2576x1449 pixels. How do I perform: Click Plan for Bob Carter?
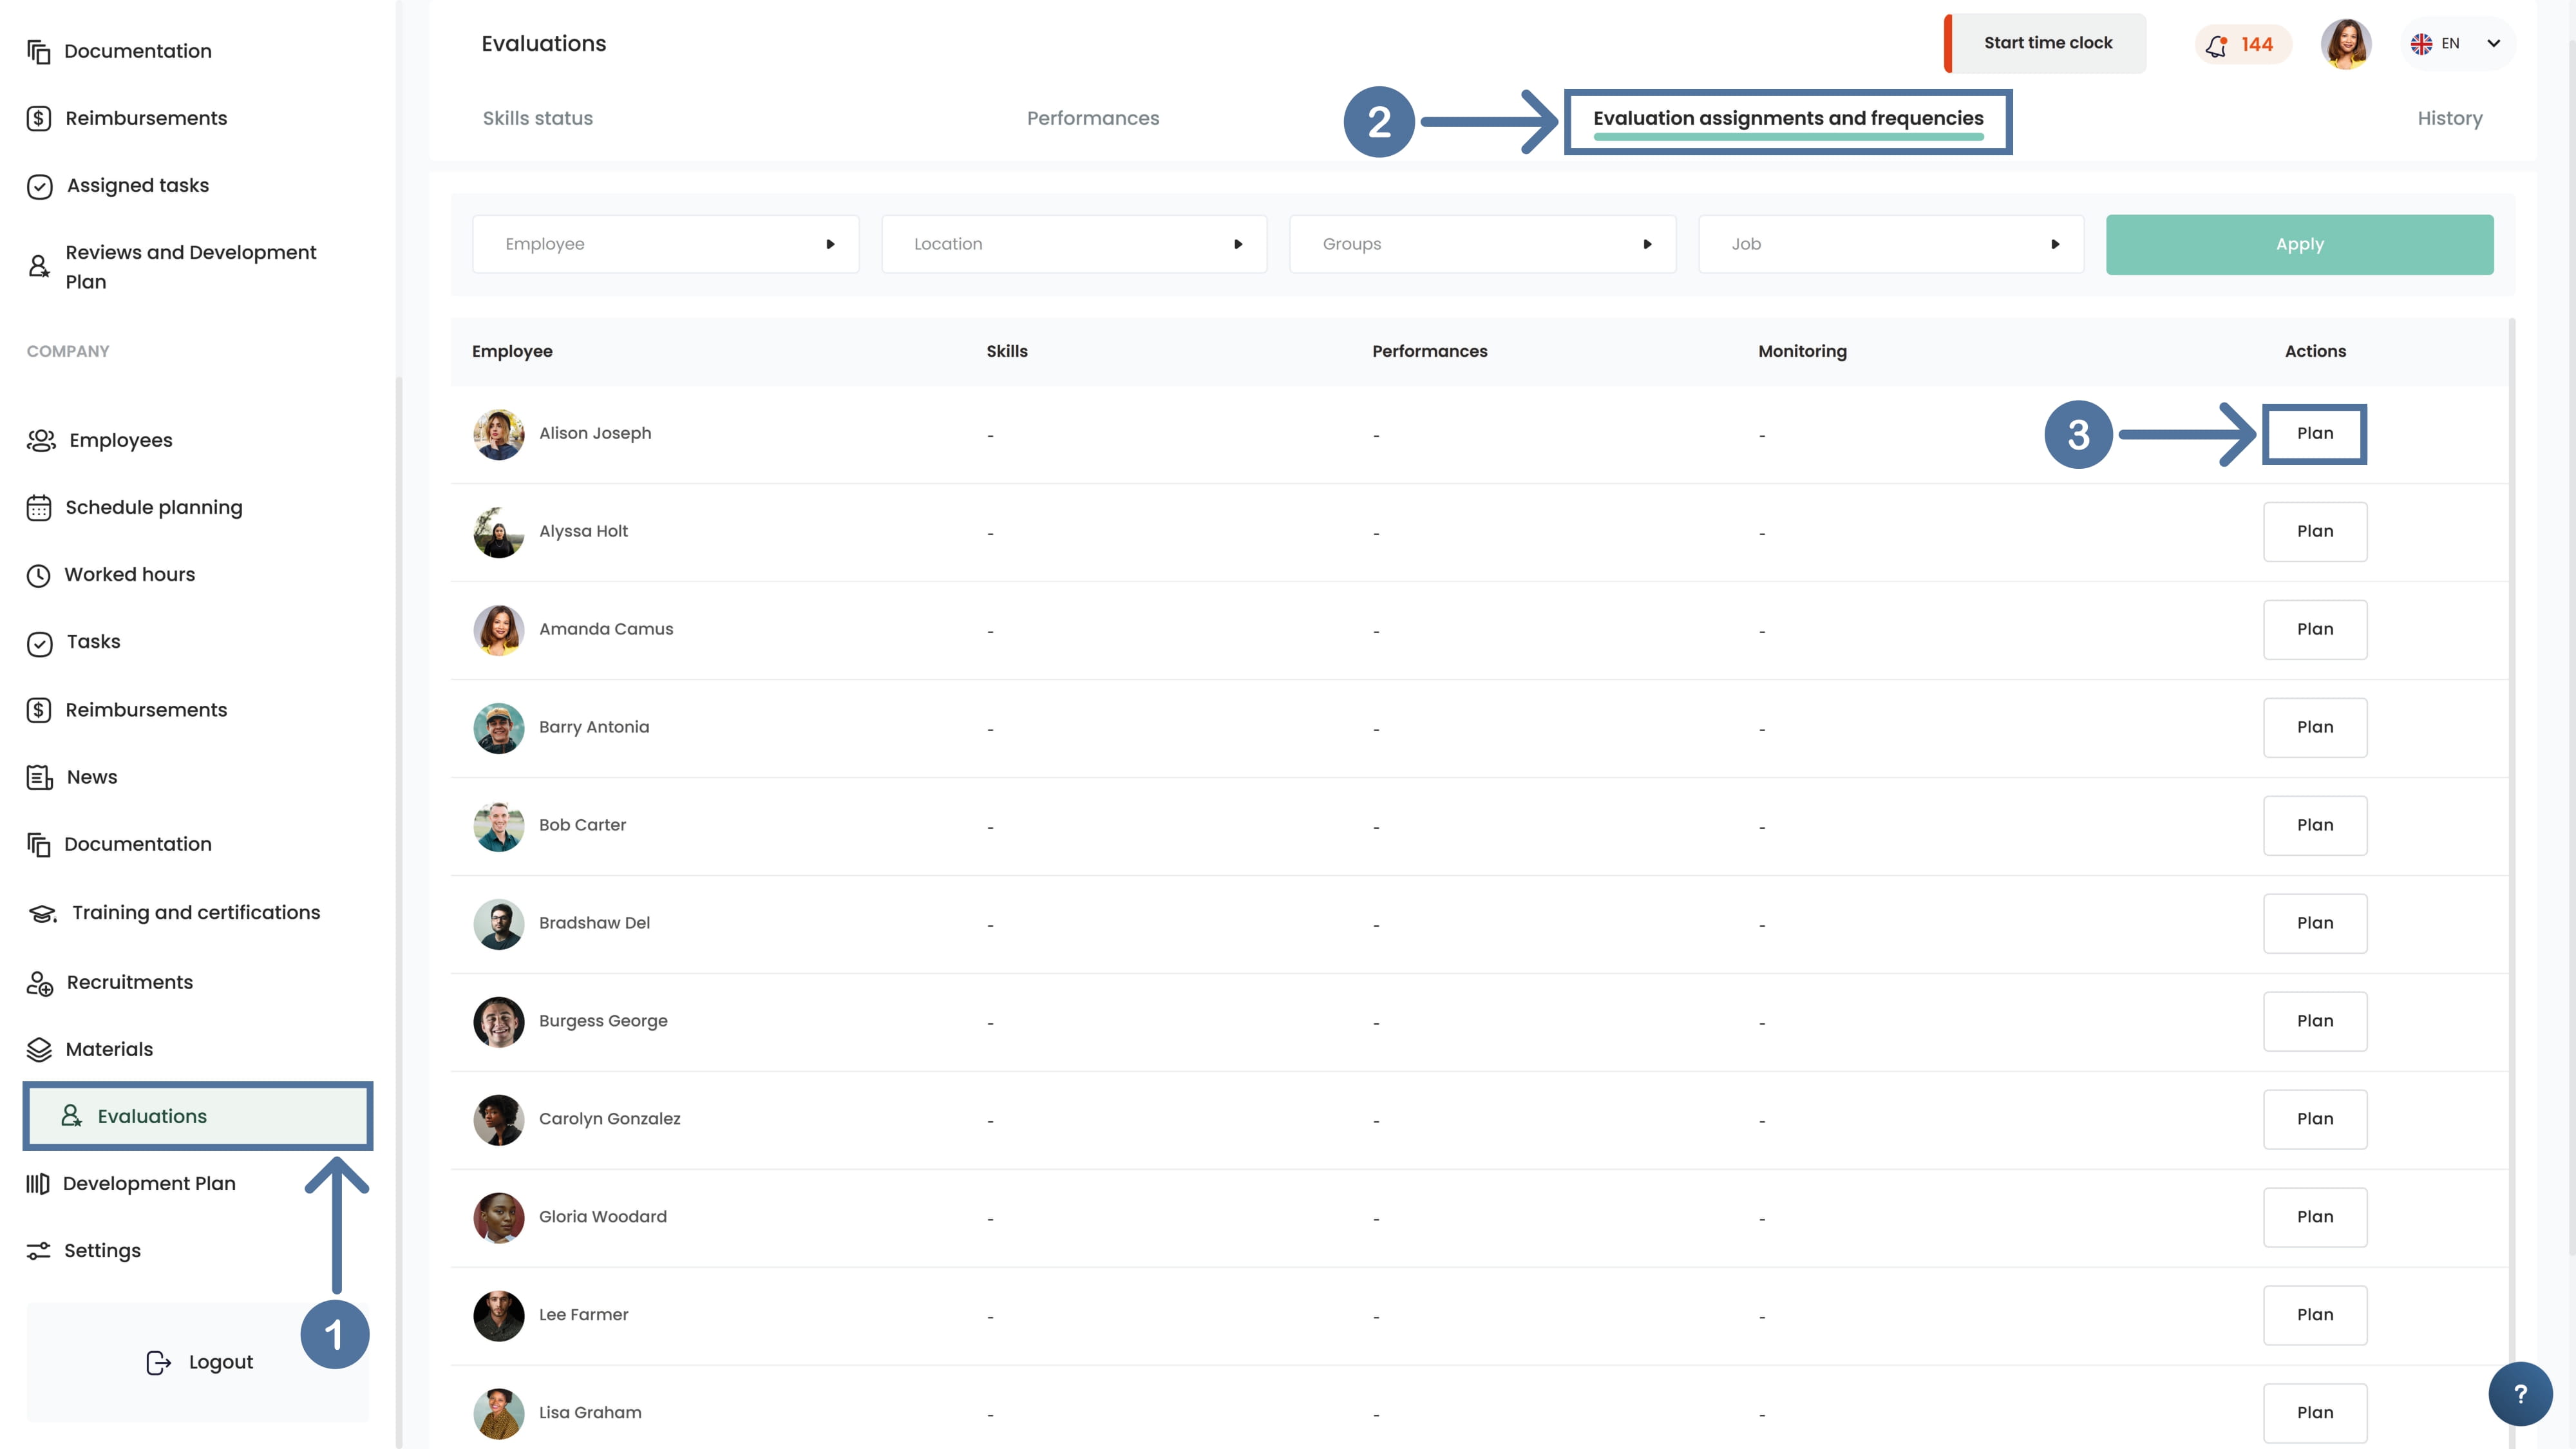click(2314, 826)
